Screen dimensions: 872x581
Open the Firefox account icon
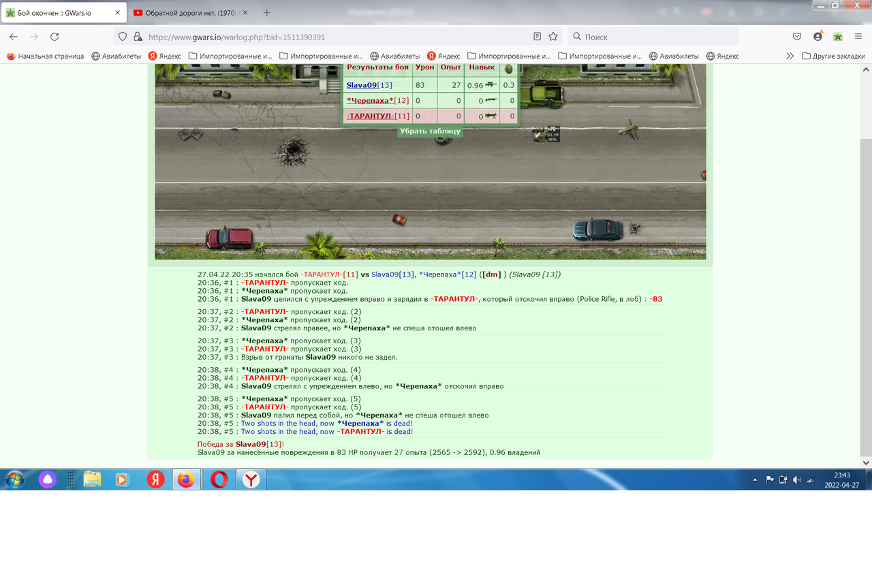[x=817, y=37]
